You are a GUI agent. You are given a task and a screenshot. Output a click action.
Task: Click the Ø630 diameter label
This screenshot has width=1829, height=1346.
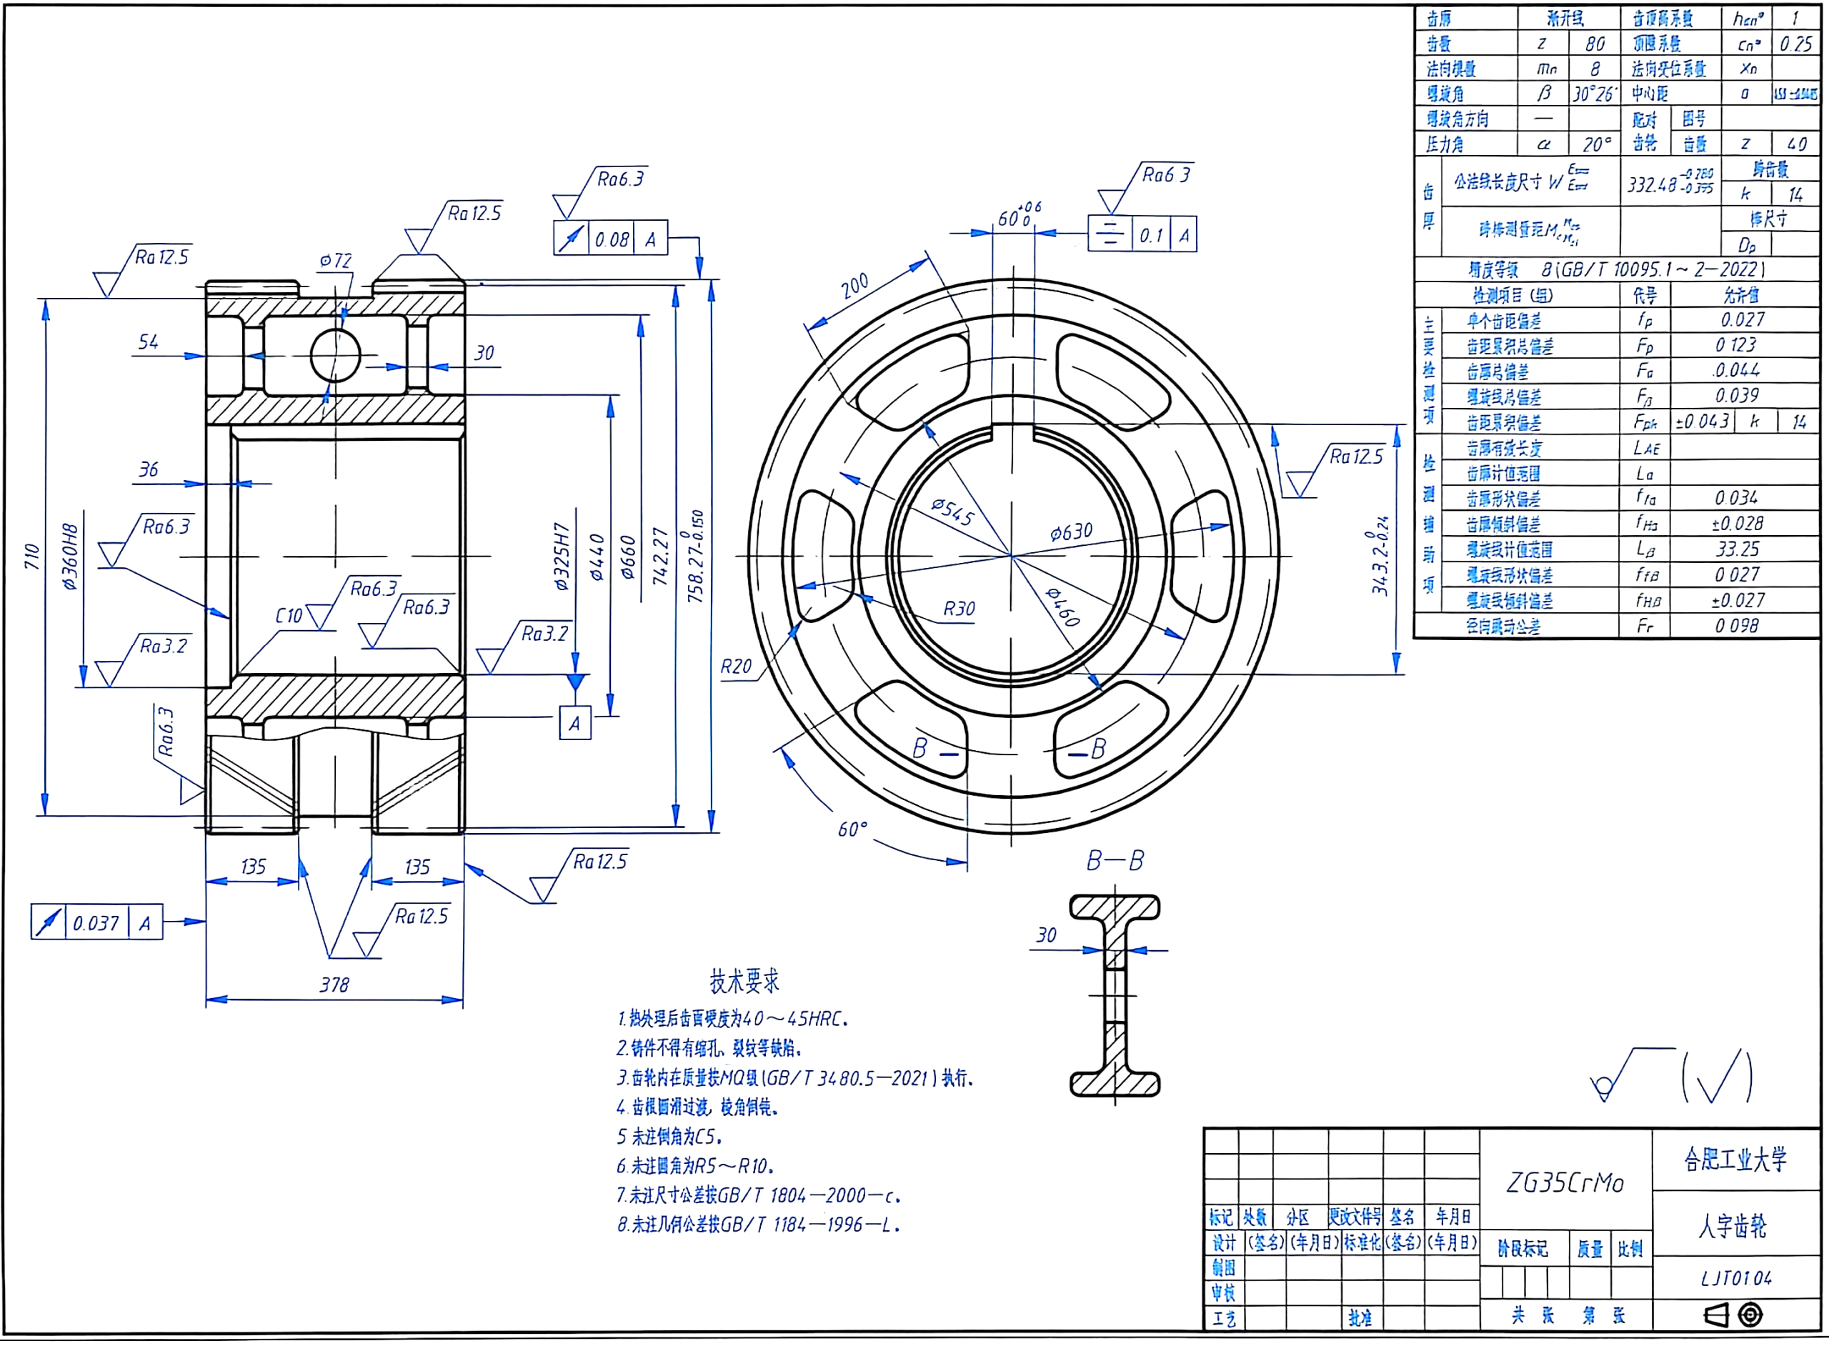pos(1072,532)
